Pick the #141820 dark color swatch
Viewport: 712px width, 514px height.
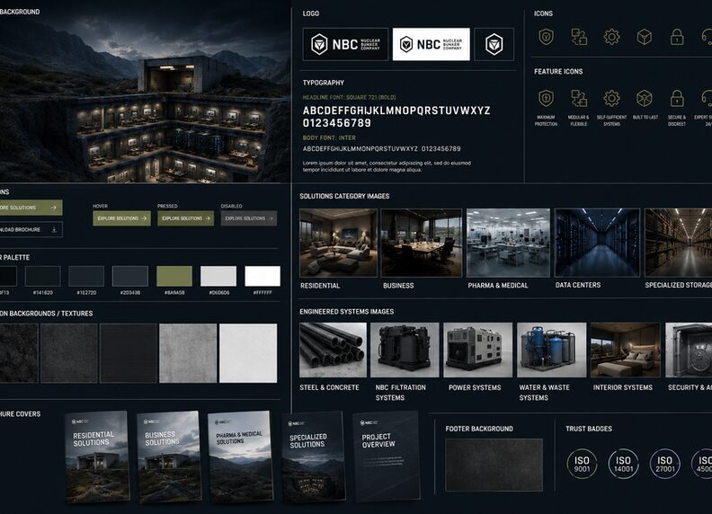tap(42, 276)
